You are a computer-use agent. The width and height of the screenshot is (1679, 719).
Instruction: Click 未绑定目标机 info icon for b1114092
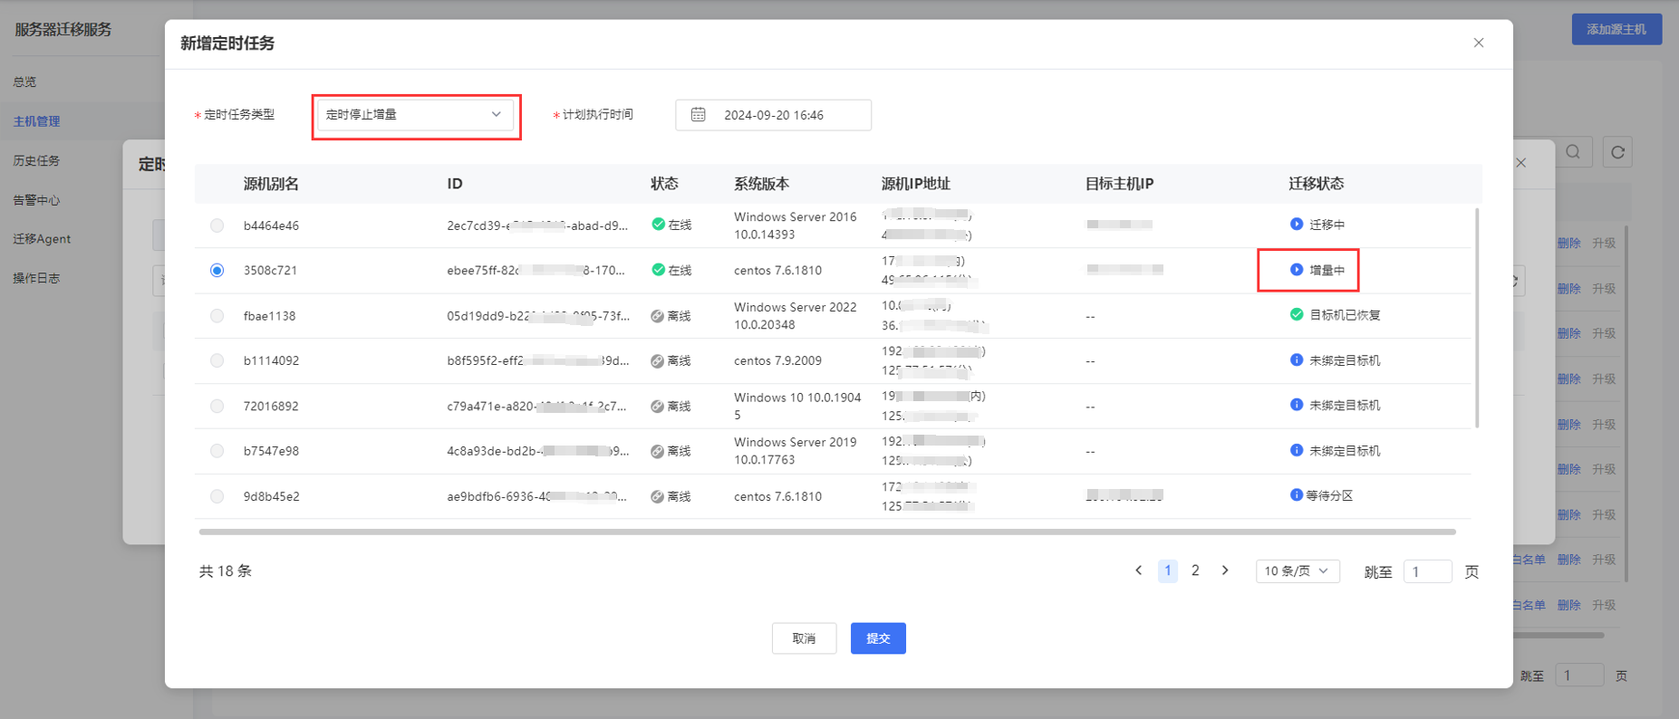[x=1297, y=359]
